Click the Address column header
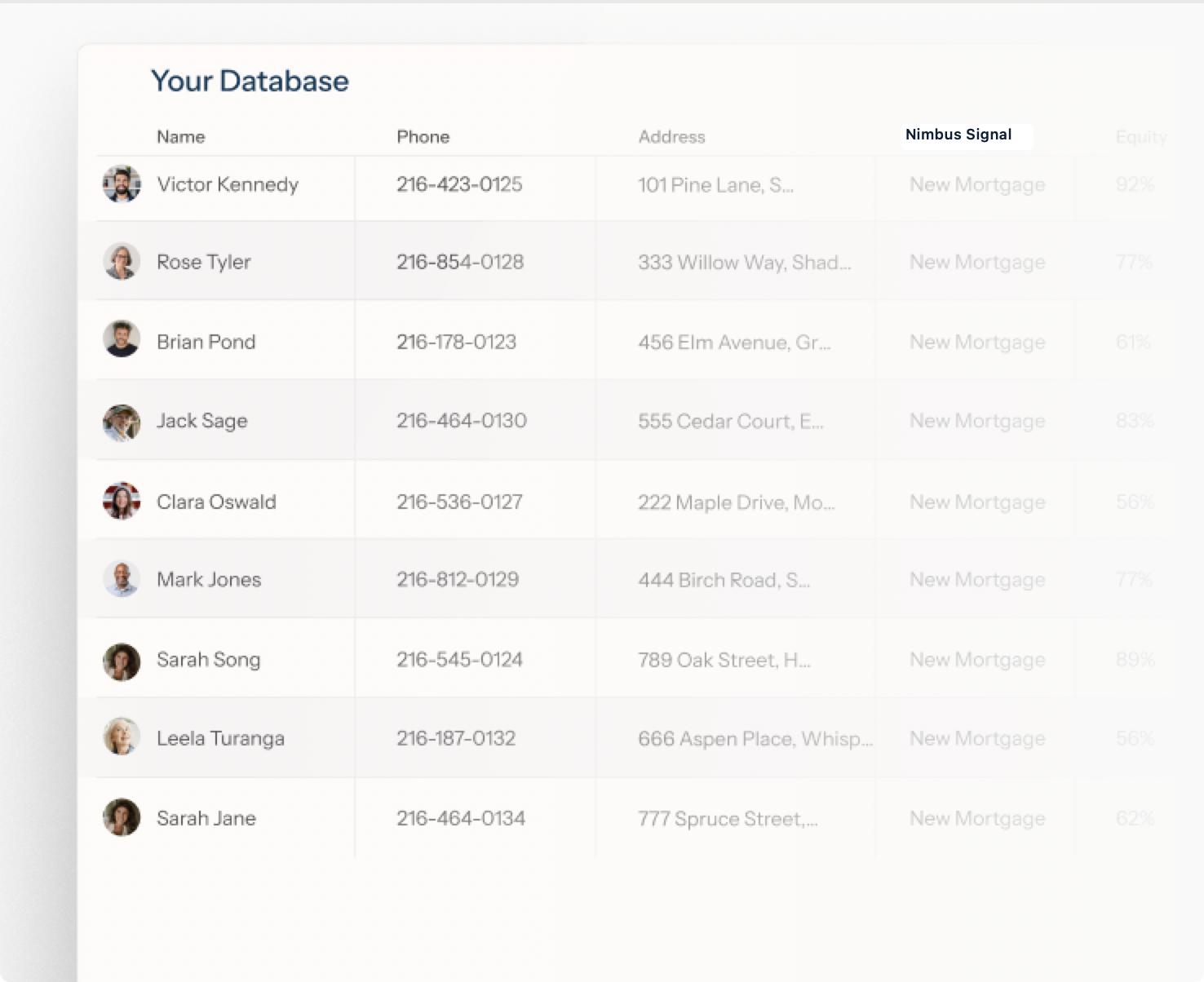The width and height of the screenshot is (1204, 982). click(671, 137)
